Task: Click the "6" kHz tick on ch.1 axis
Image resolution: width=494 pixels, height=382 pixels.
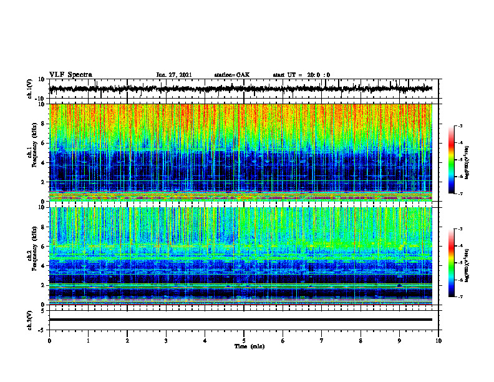Action: point(43,143)
